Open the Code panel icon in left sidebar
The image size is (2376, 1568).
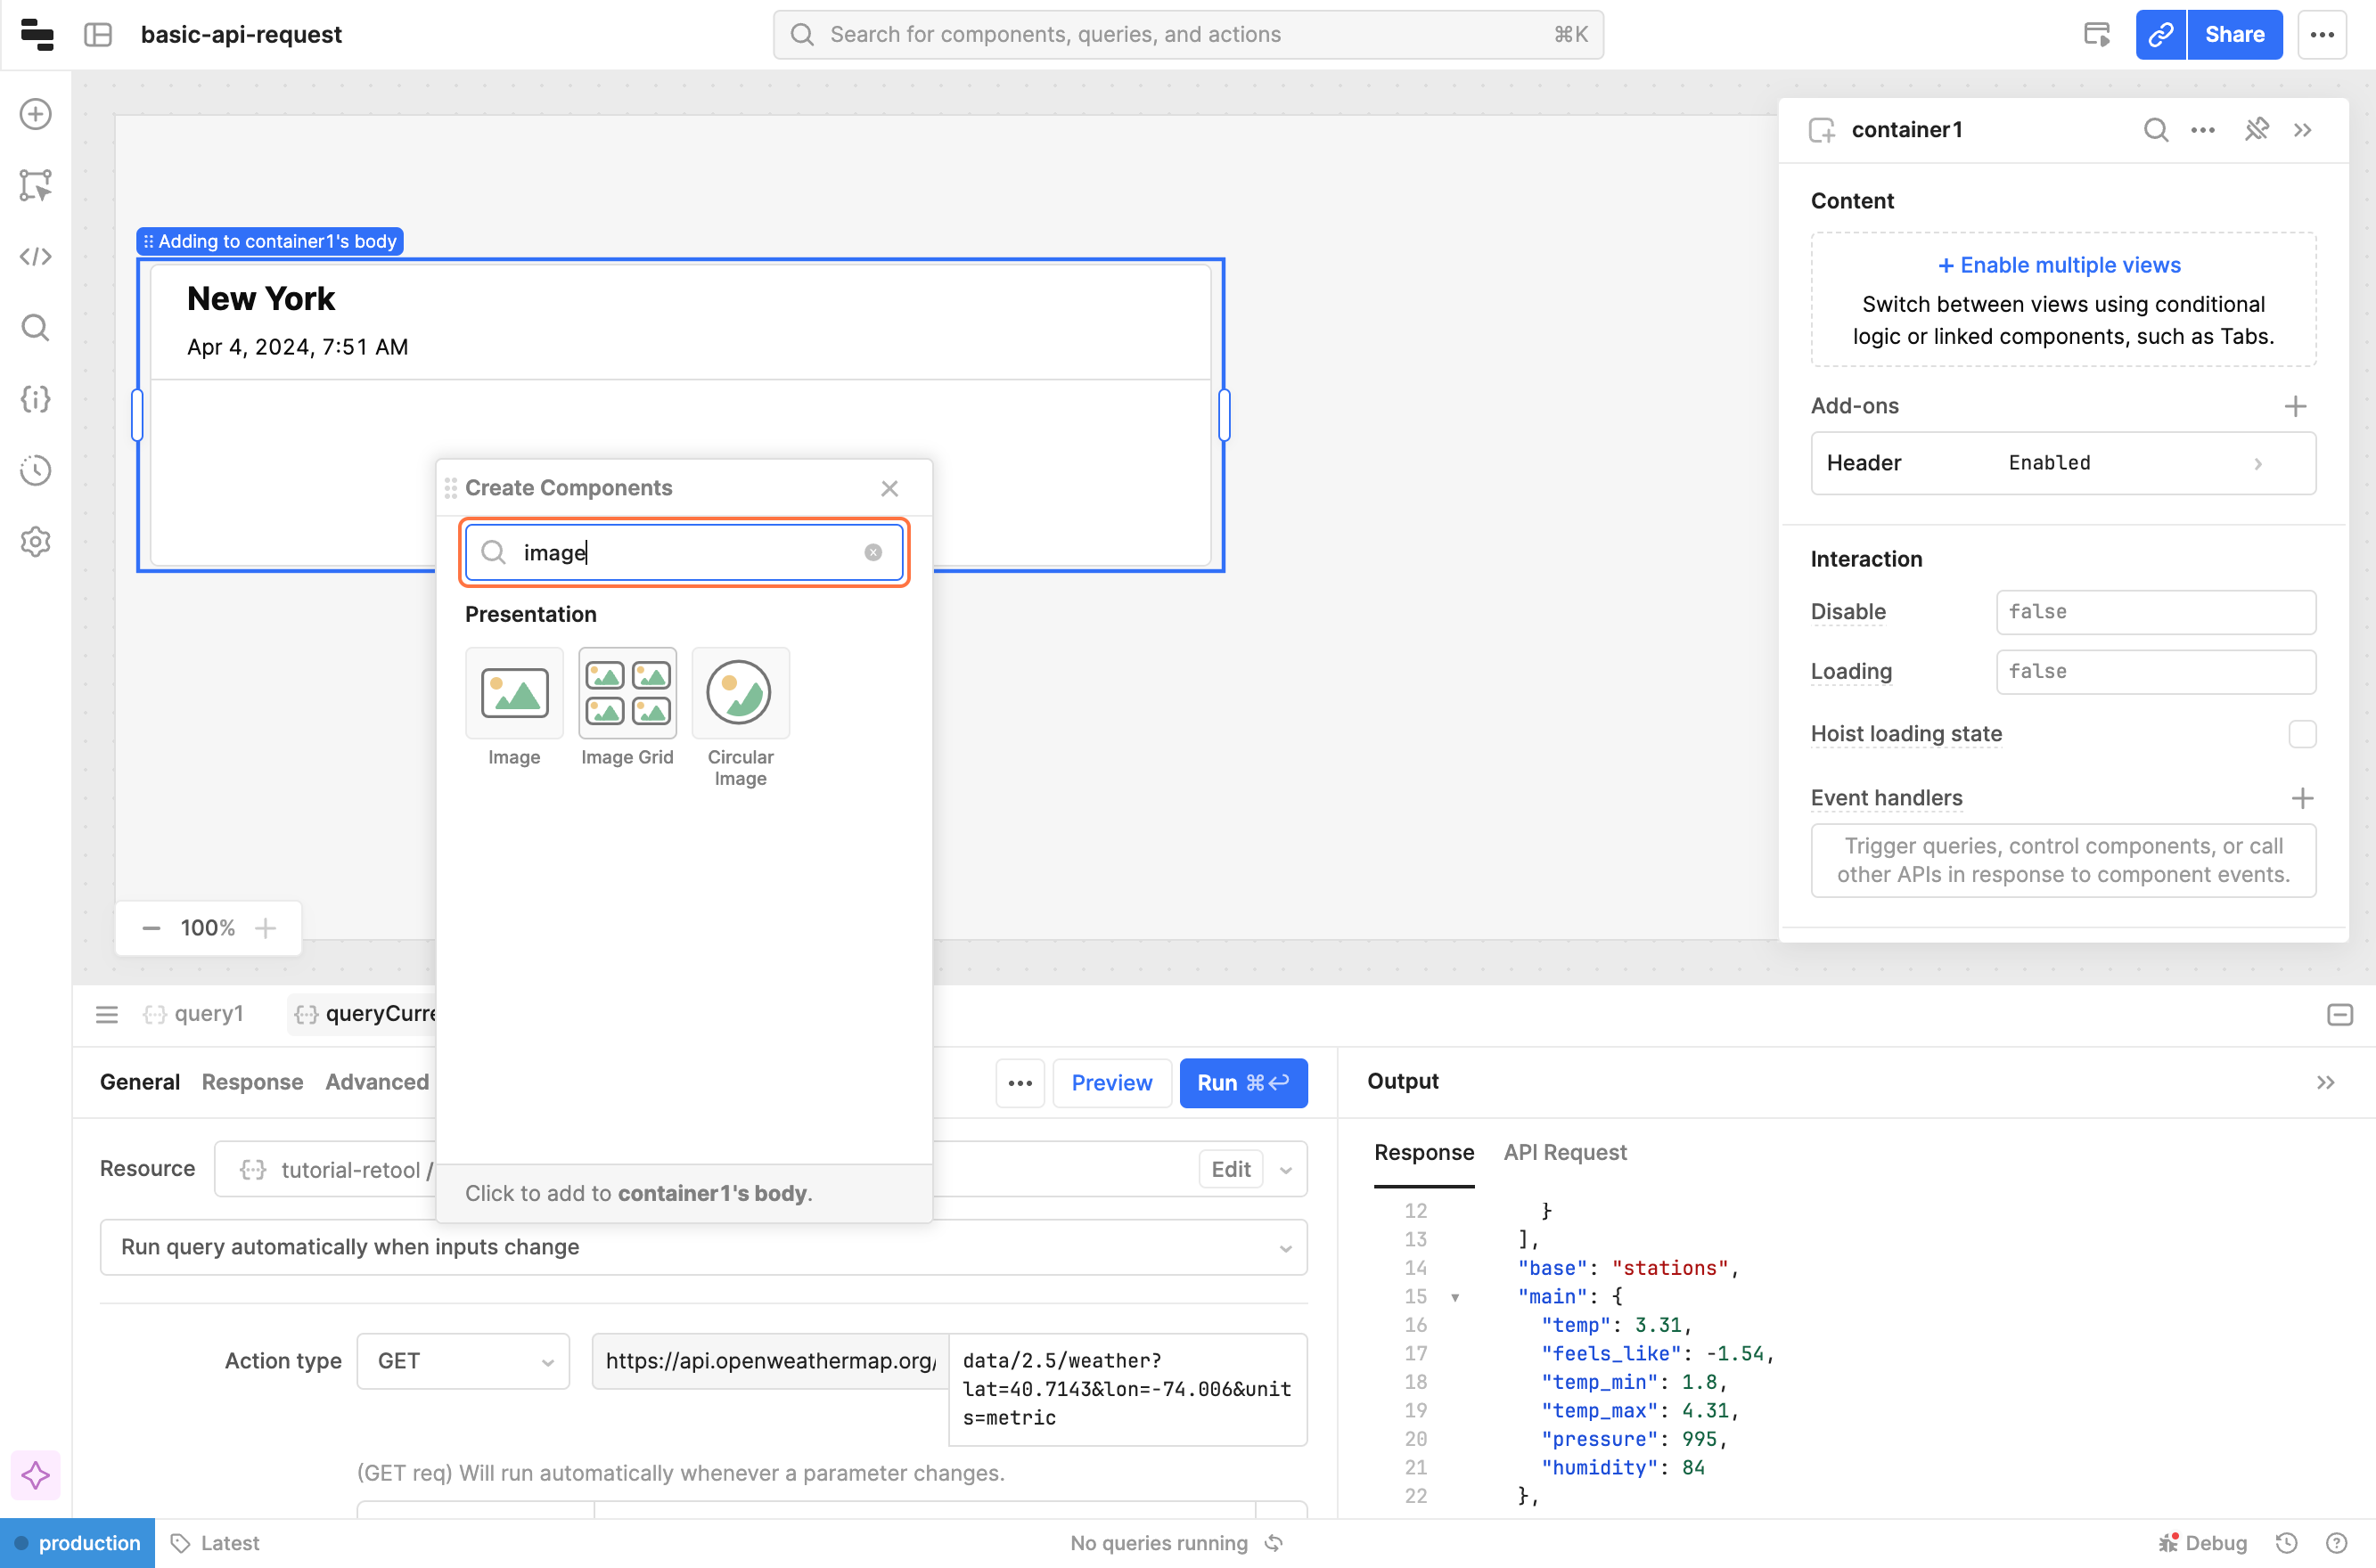pyautogui.click(x=36, y=257)
